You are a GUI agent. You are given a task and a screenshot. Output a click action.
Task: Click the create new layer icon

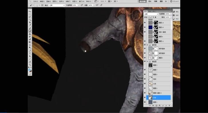tap(166, 106)
